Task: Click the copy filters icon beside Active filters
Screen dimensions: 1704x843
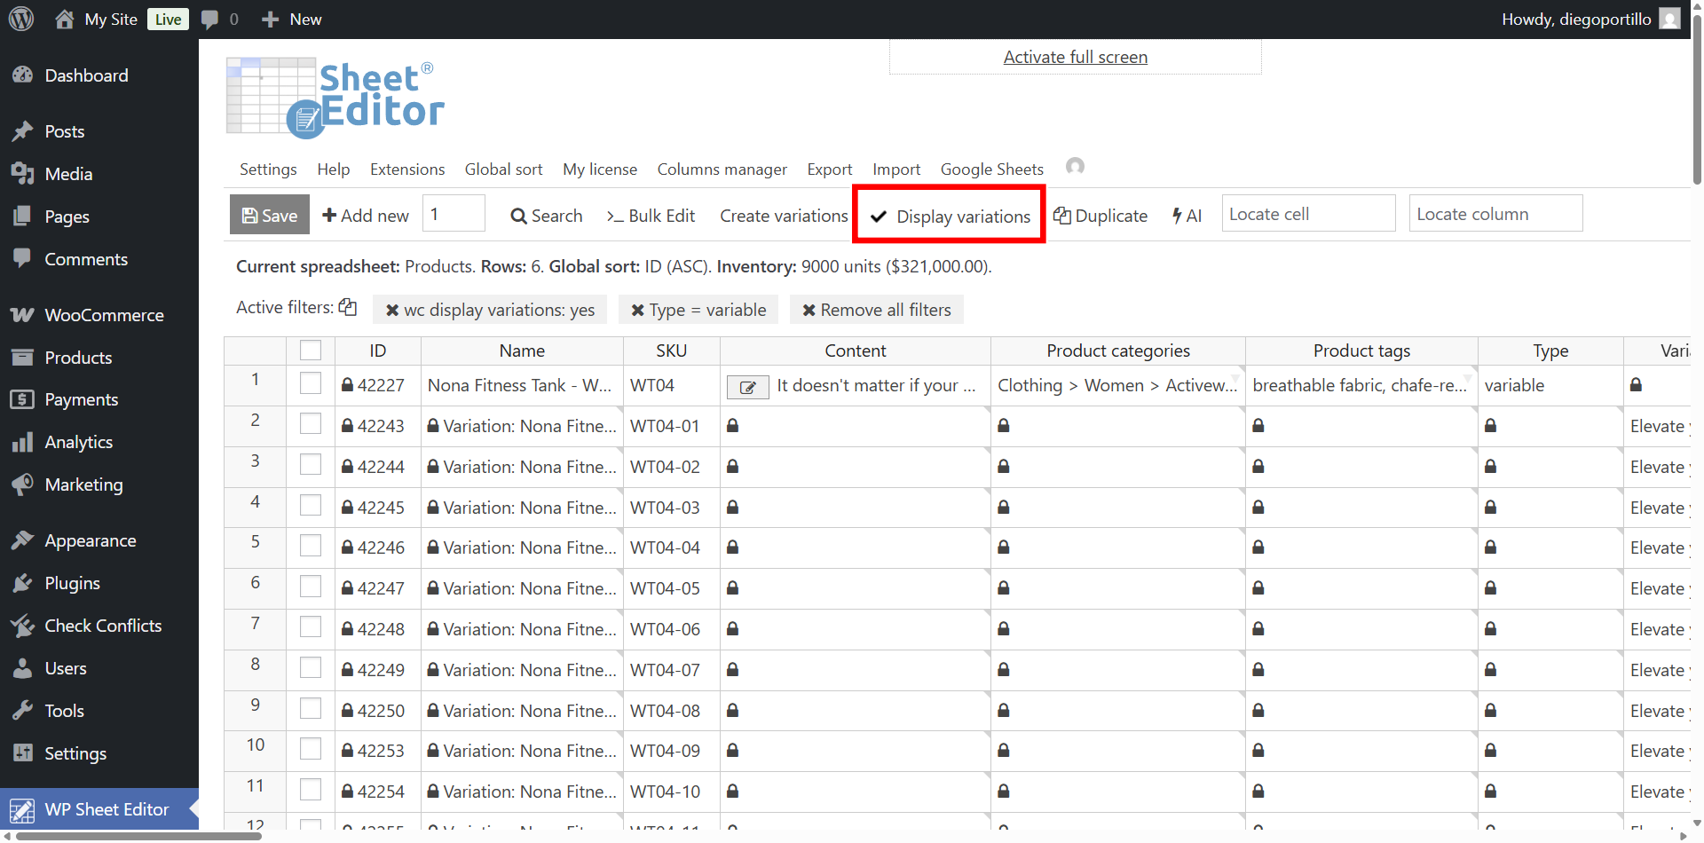Action: coord(348,307)
